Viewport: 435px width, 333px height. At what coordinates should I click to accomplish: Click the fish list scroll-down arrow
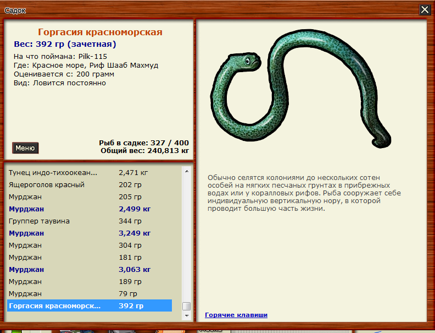tap(187, 316)
